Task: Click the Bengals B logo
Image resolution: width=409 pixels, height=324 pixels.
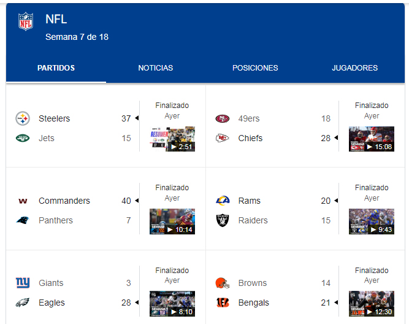Action: [223, 303]
